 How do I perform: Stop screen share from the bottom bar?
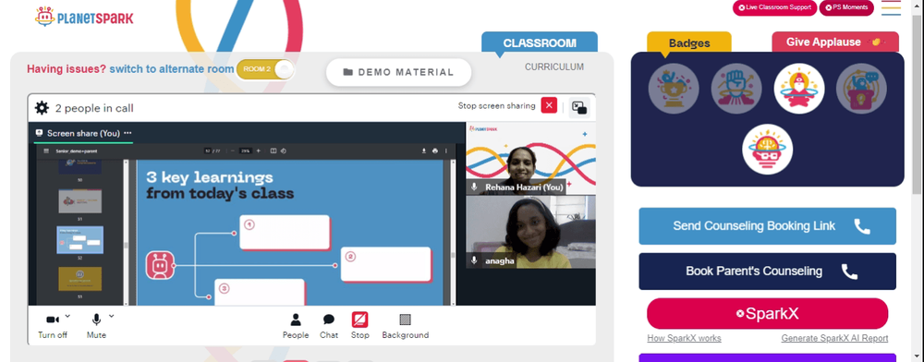[x=360, y=325]
